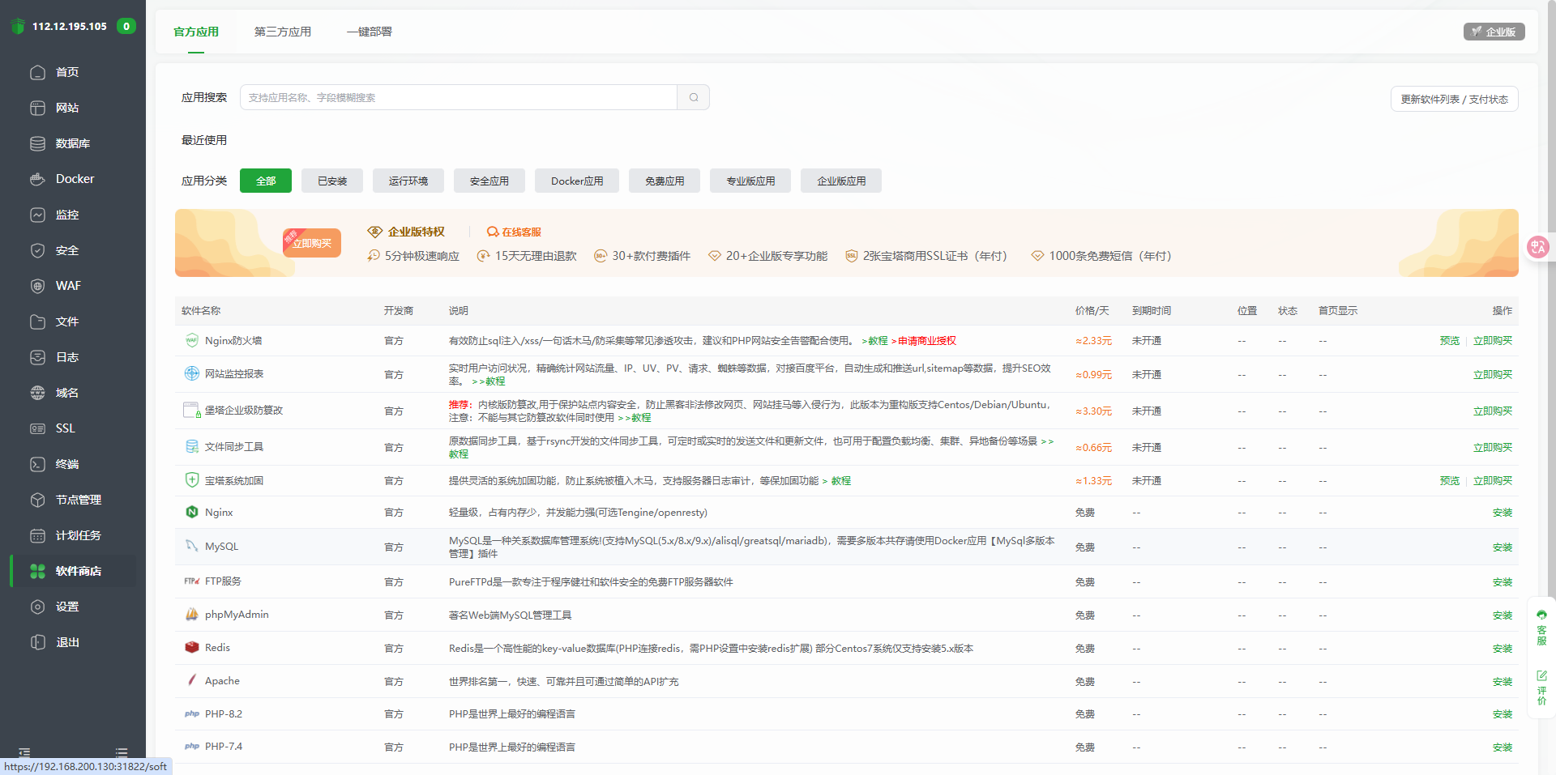Click 预览 for Nginx防火墙

1450,341
